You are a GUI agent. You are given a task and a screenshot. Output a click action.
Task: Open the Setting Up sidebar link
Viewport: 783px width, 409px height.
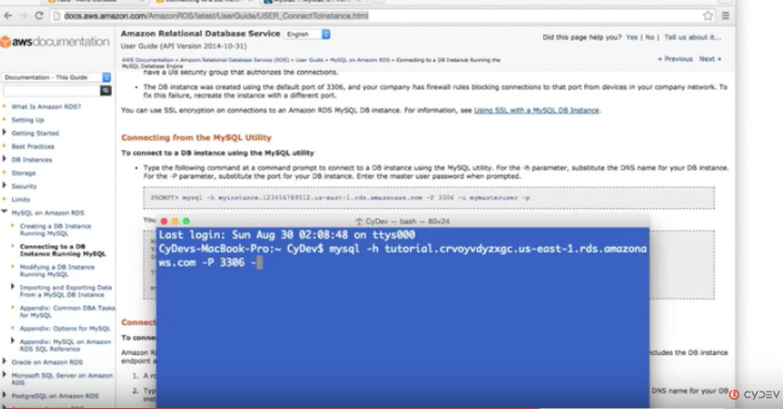coord(28,119)
